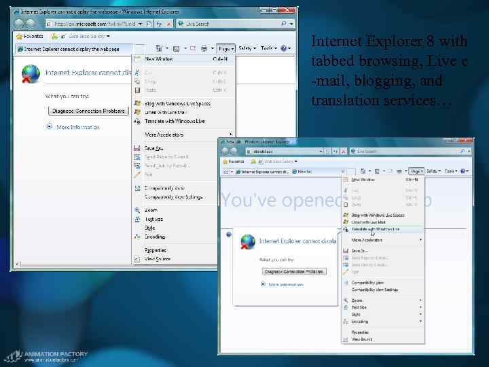Click Forward button in the small front IE window

(234, 152)
